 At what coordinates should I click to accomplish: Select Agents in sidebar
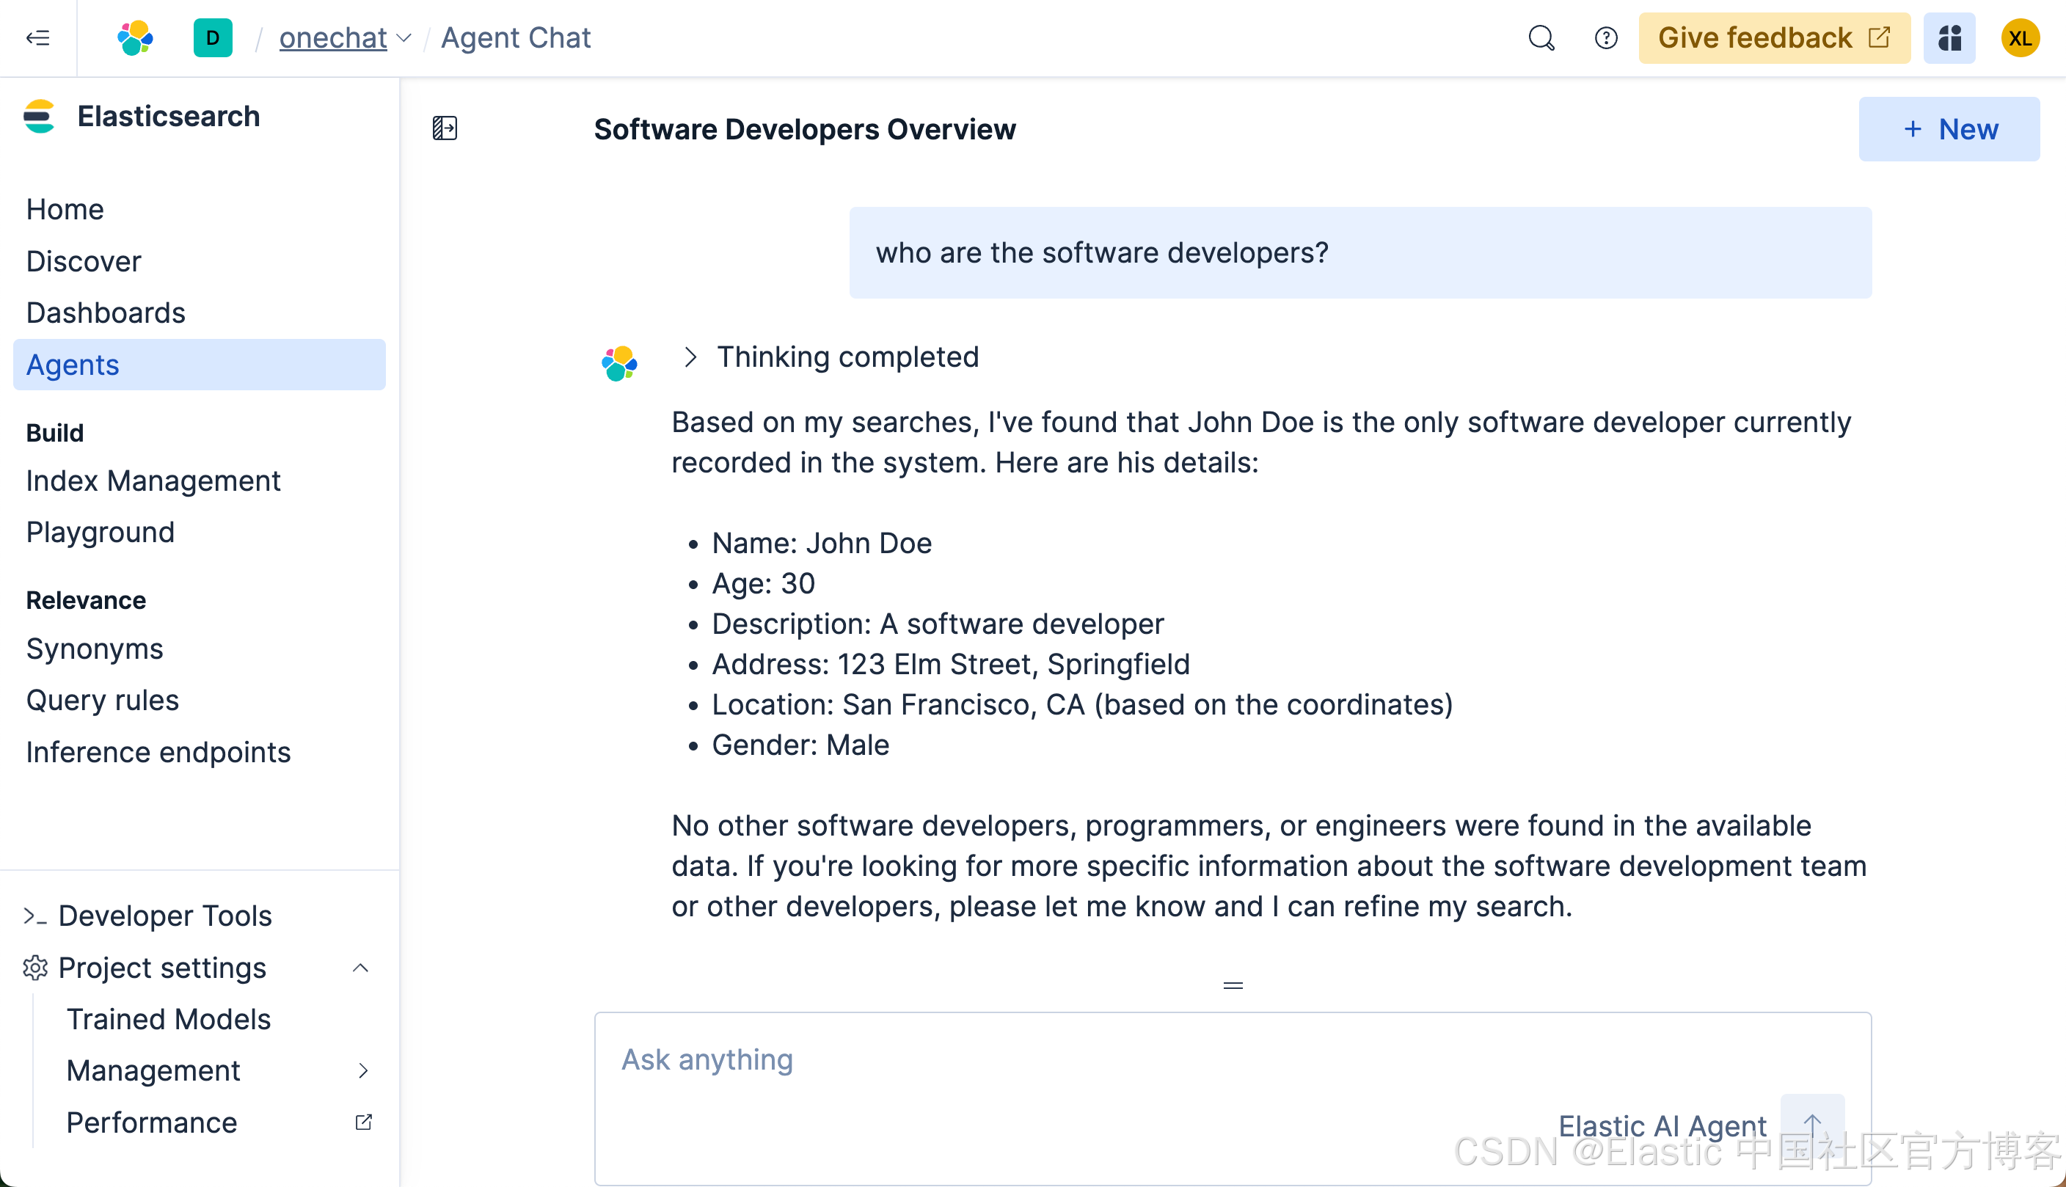200,365
